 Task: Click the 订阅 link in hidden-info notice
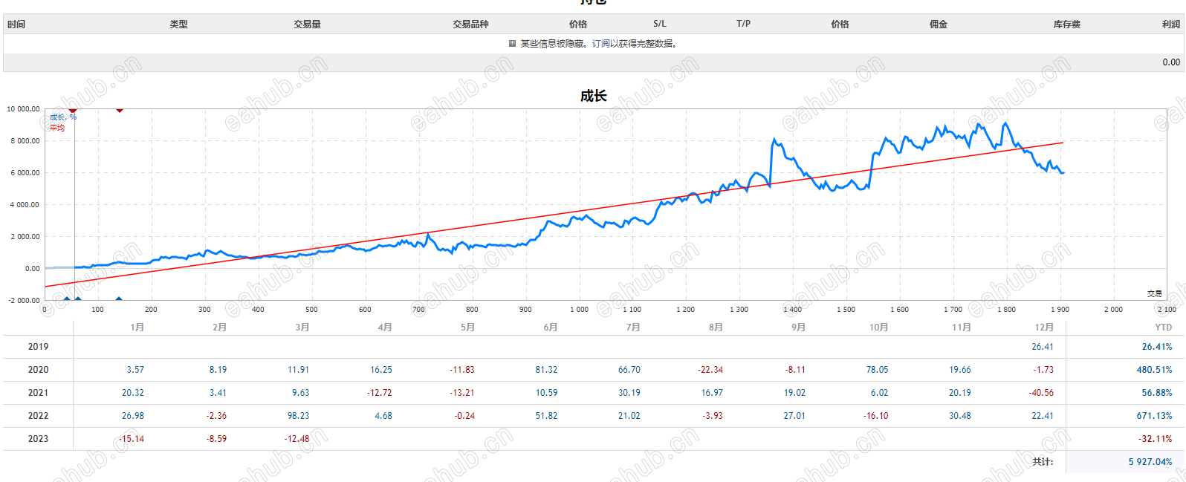click(x=601, y=44)
